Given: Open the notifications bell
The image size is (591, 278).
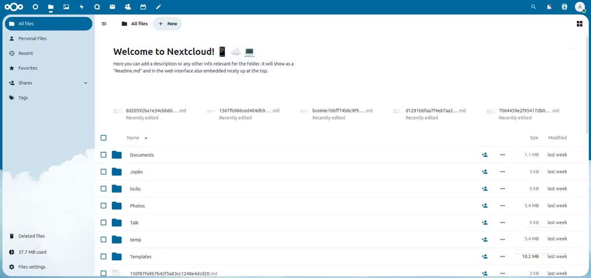Looking at the screenshot, I should click(549, 7).
